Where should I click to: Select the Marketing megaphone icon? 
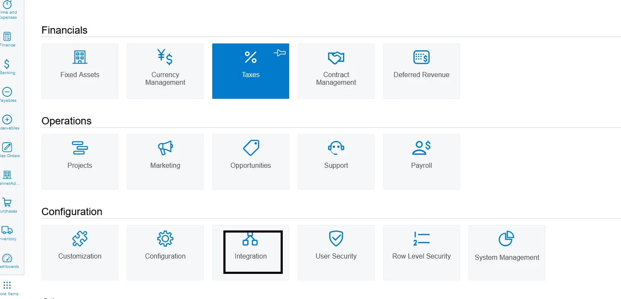coord(165,148)
